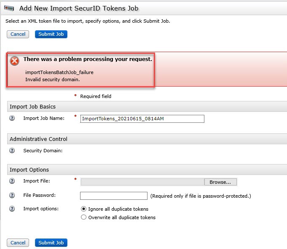
Task: Show help for the File Password field
Action: click(12, 196)
